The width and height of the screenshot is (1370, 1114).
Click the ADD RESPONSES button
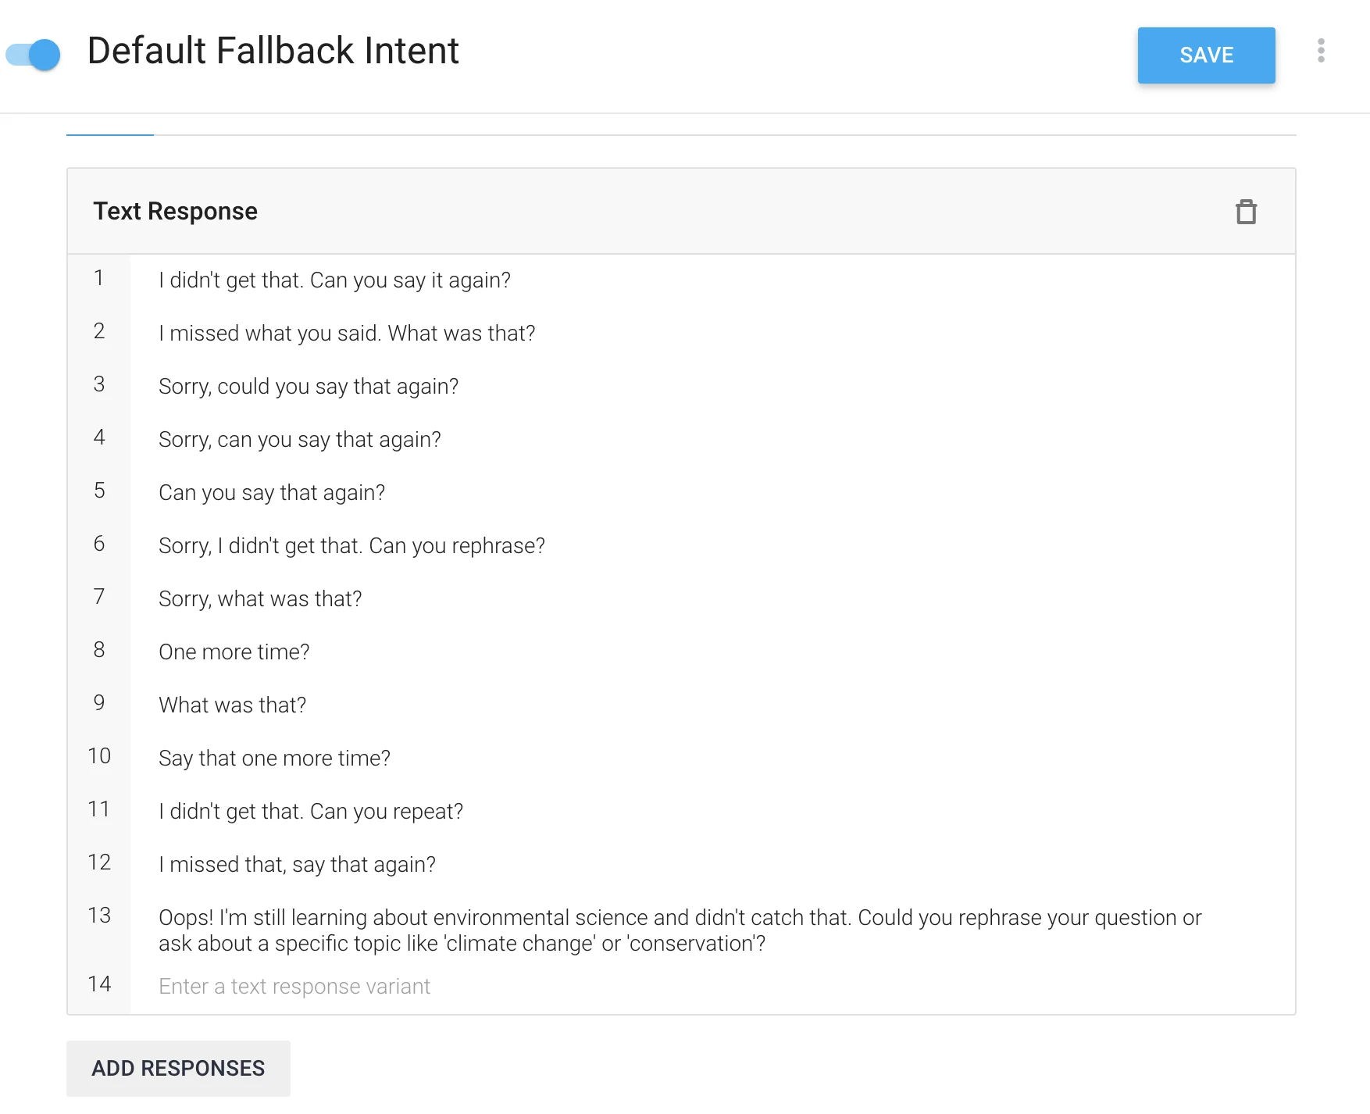[178, 1067]
